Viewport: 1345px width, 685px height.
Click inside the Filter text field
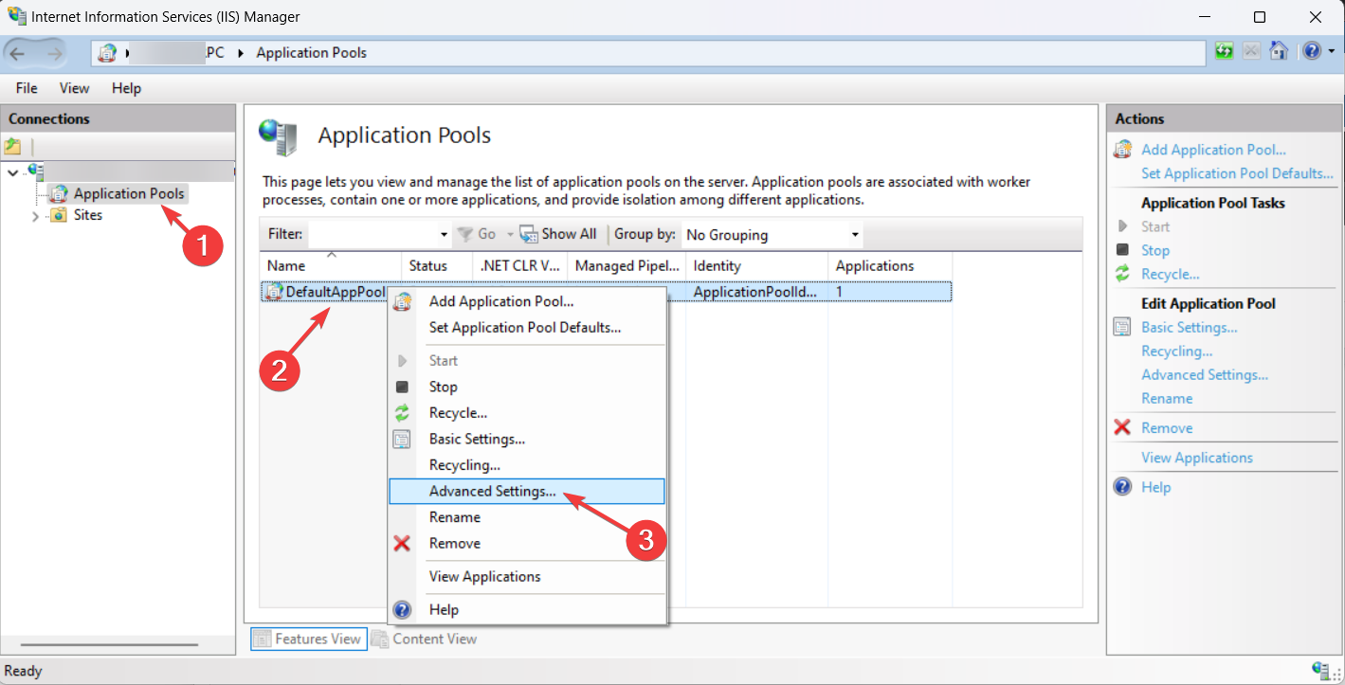[x=373, y=234]
